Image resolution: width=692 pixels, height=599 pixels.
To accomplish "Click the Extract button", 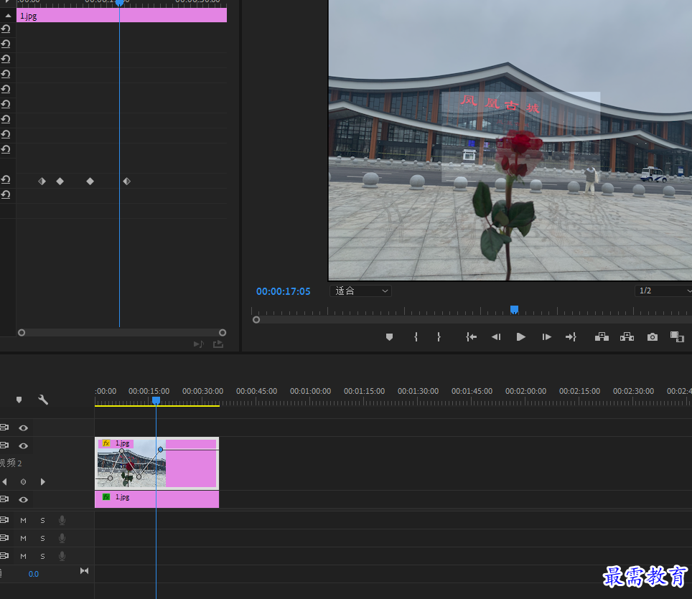I will (x=627, y=337).
